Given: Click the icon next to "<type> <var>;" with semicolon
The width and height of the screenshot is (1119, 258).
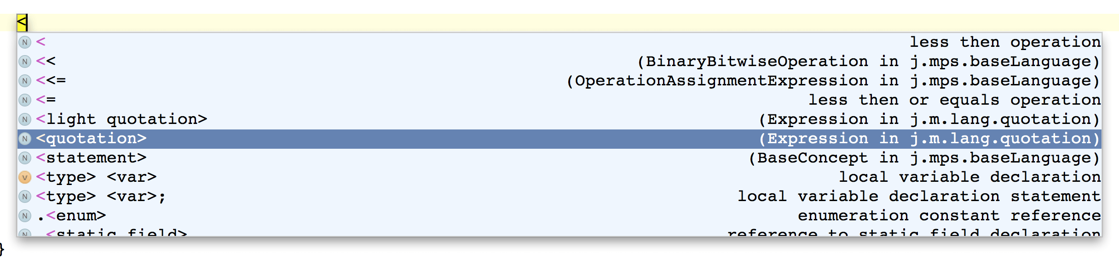Looking at the screenshot, I should click(25, 196).
